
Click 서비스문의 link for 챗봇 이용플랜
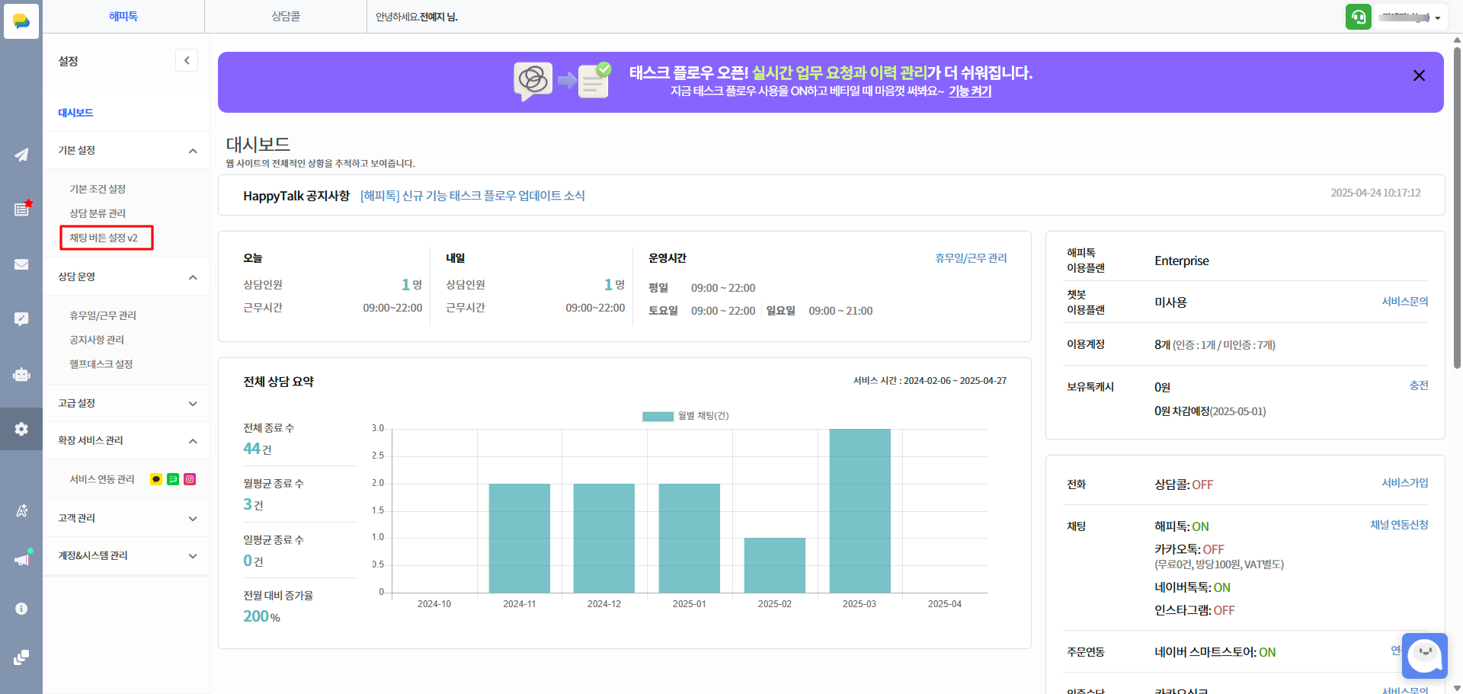click(1405, 302)
